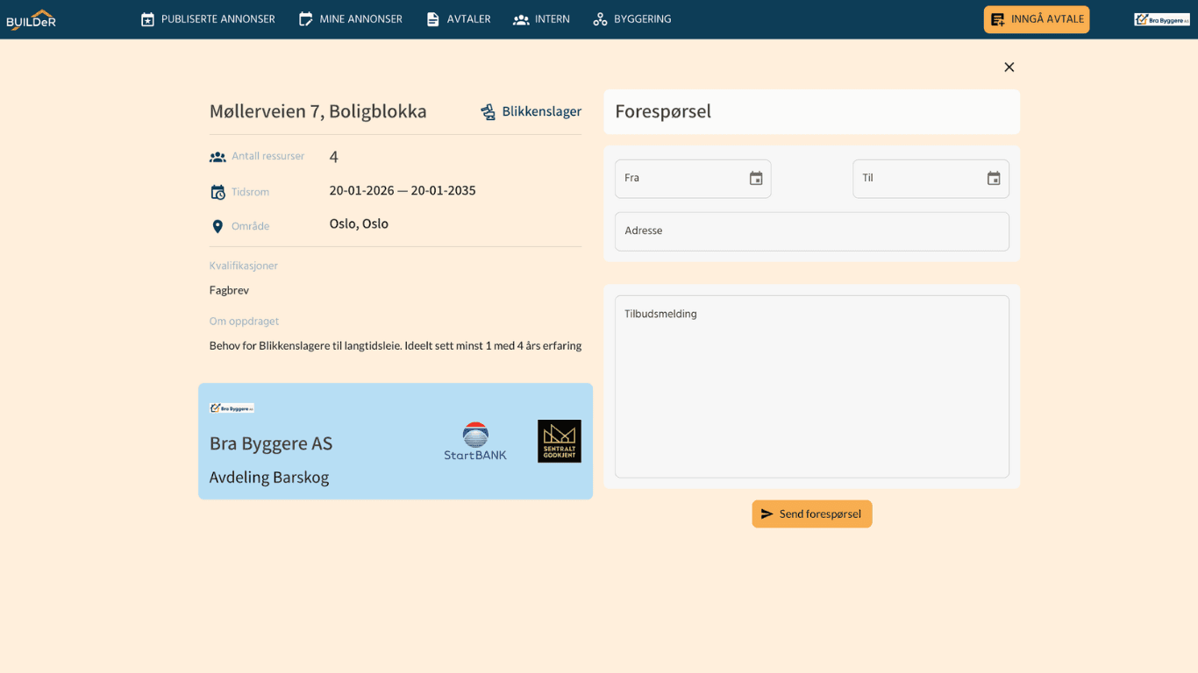Click the Antall ressurser people icon
The width and height of the screenshot is (1198, 673).
tap(217, 158)
